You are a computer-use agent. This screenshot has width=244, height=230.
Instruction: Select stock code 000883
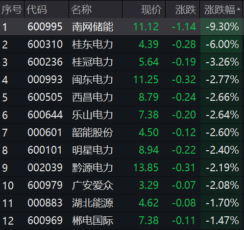(x=45, y=203)
